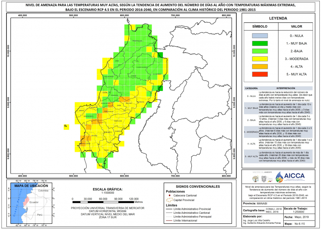
Task: Click the '3.- MODERADA' legend value
Action: point(297,59)
